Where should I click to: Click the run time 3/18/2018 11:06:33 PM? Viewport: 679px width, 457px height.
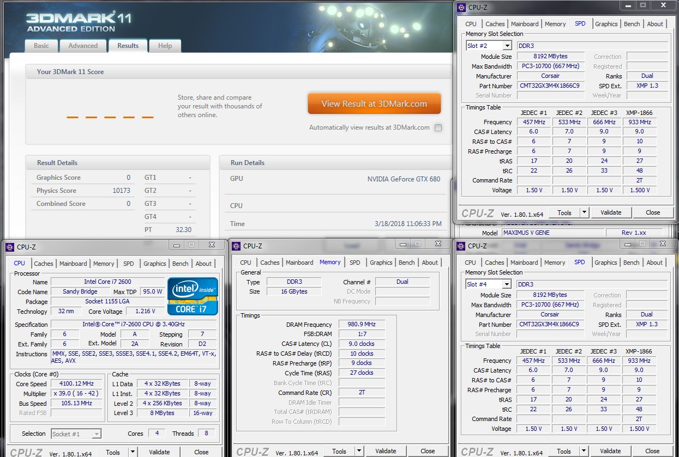(407, 224)
